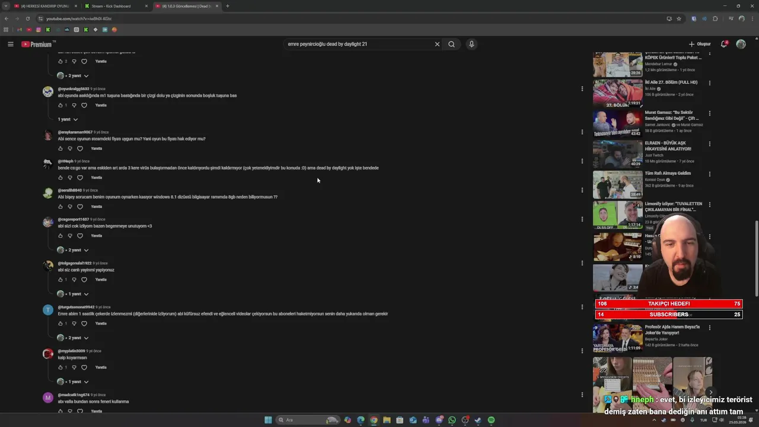
Task: Expand 1 yanıt under @oyunkralgg5632 comment
Action: [68, 119]
